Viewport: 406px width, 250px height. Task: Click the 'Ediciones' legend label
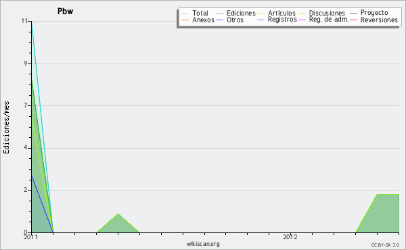pos(241,13)
